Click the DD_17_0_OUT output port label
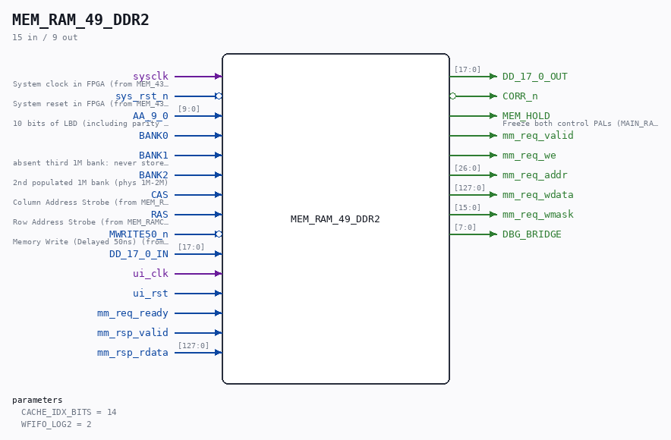 (x=535, y=76)
